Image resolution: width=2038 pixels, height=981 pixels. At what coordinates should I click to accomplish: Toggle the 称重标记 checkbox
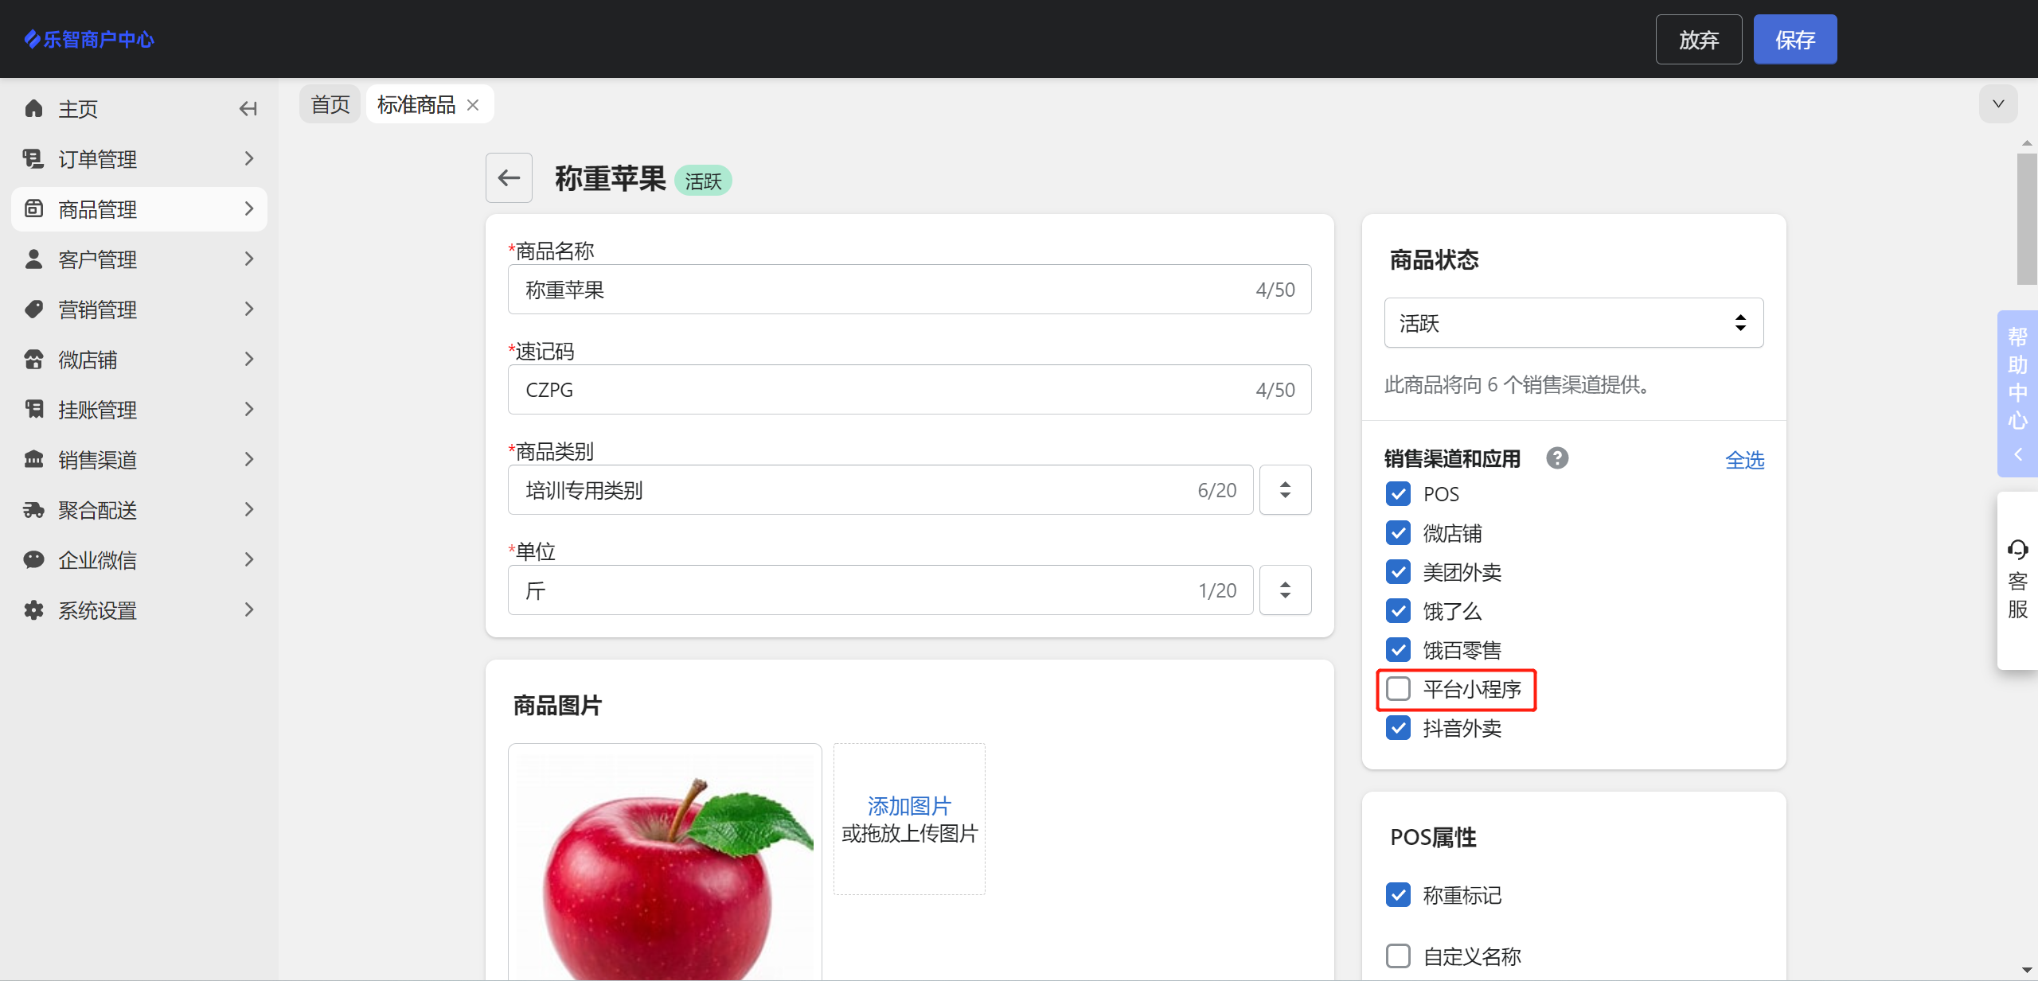pos(1398,895)
